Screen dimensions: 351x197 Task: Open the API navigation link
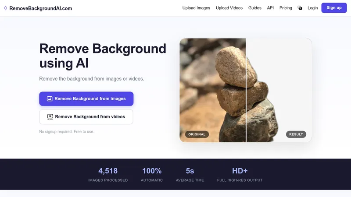pos(270,8)
